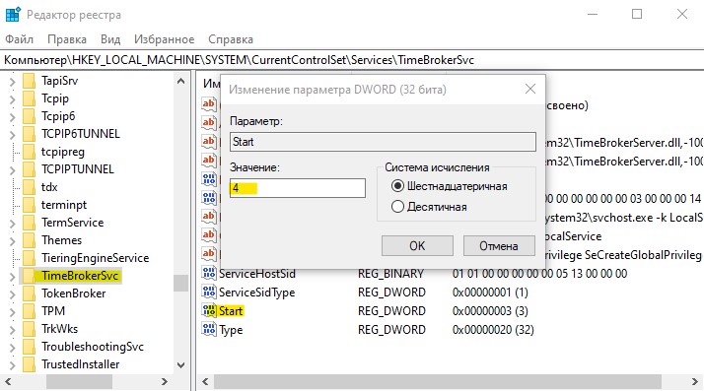Screen dimensions: 704x391
Task: Open the Файл menu
Action: pos(20,39)
